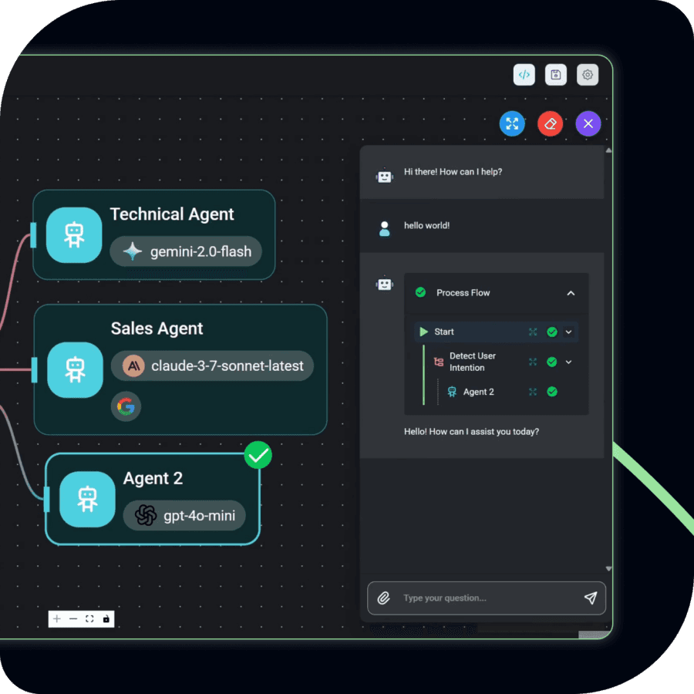Click the expand icon on Start row
The width and height of the screenshot is (694, 694).
tap(533, 332)
